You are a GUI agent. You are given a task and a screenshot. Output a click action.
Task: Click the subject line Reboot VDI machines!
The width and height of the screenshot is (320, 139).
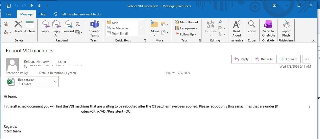30,51
